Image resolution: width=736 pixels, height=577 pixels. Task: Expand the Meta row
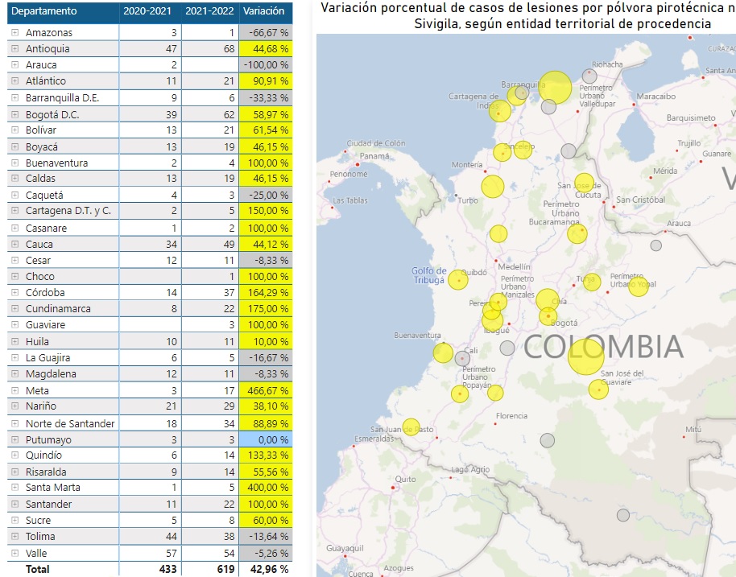click(14, 390)
